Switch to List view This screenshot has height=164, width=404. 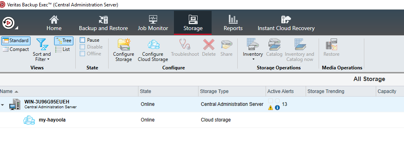tap(63, 49)
